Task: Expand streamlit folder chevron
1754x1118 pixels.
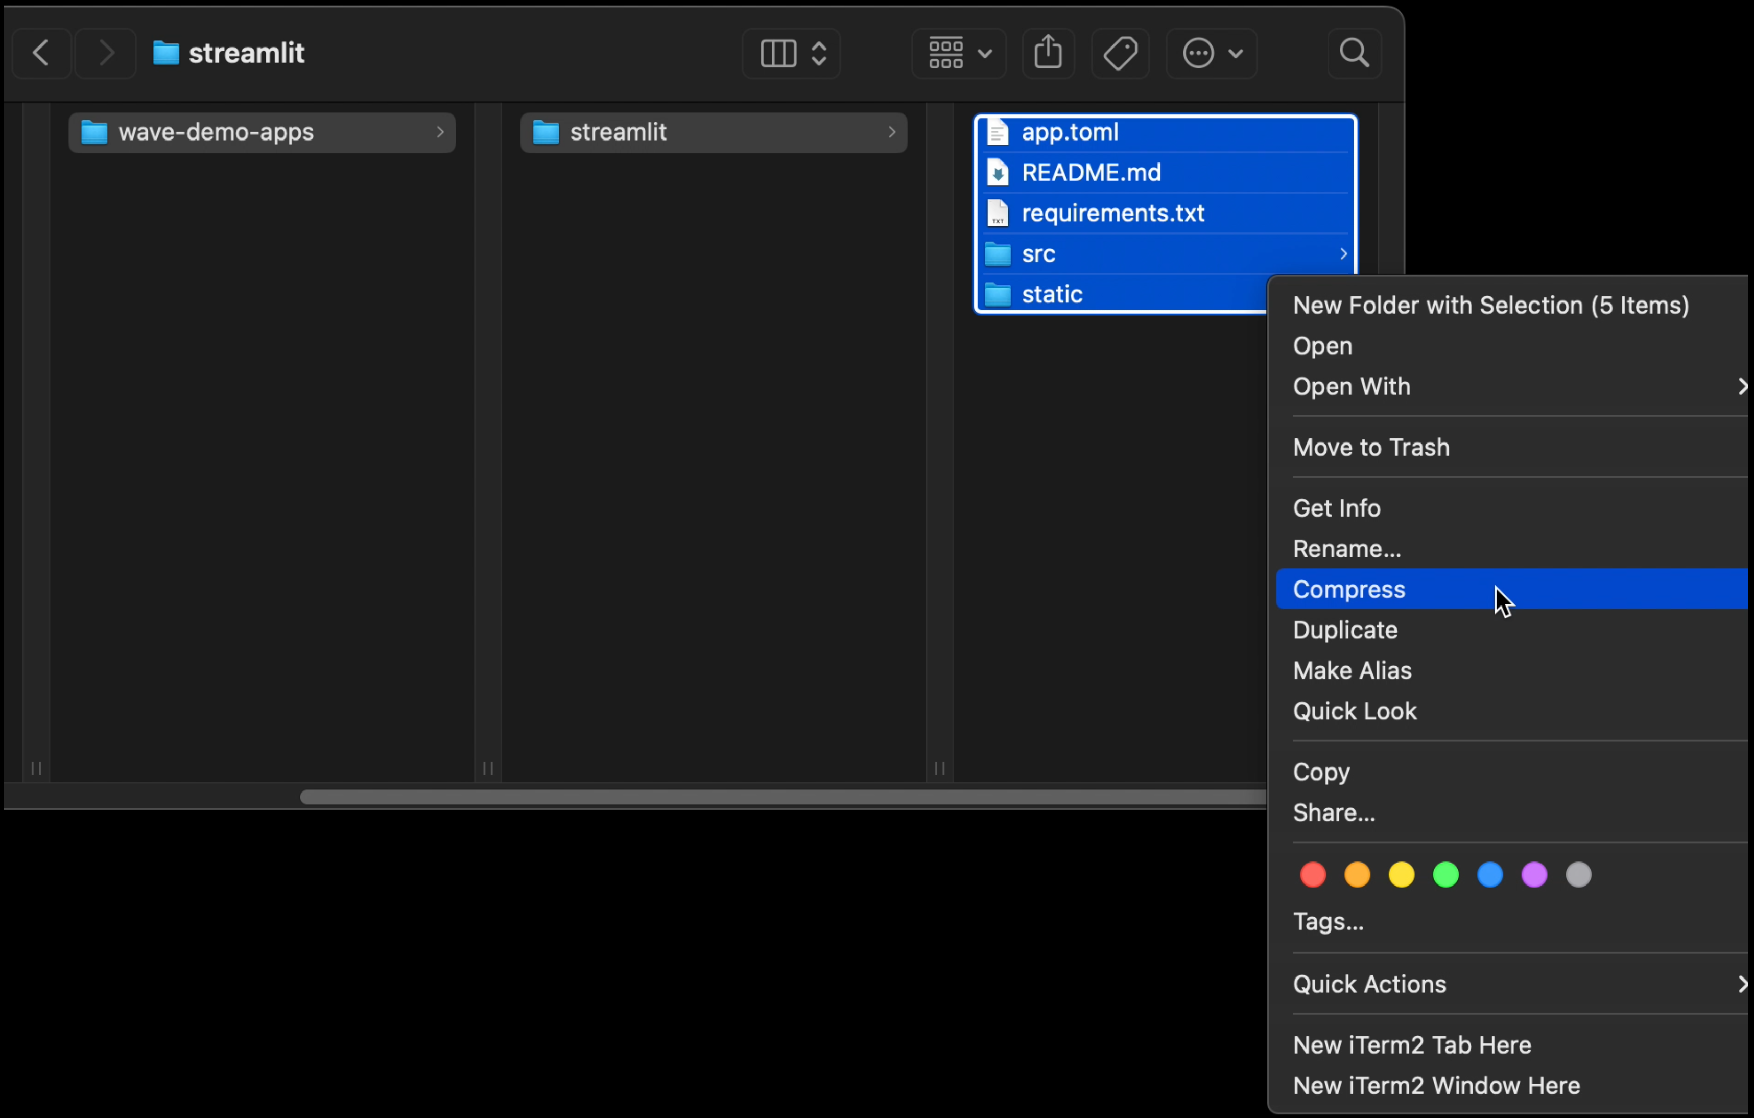Action: click(x=892, y=132)
